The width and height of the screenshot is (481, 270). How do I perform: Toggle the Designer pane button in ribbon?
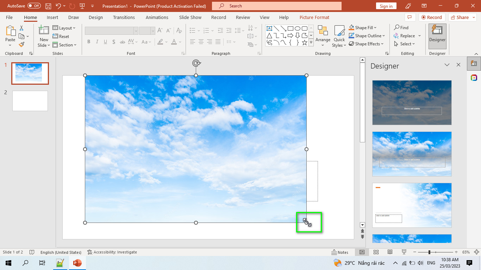pyautogui.click(x=437, y=36)
